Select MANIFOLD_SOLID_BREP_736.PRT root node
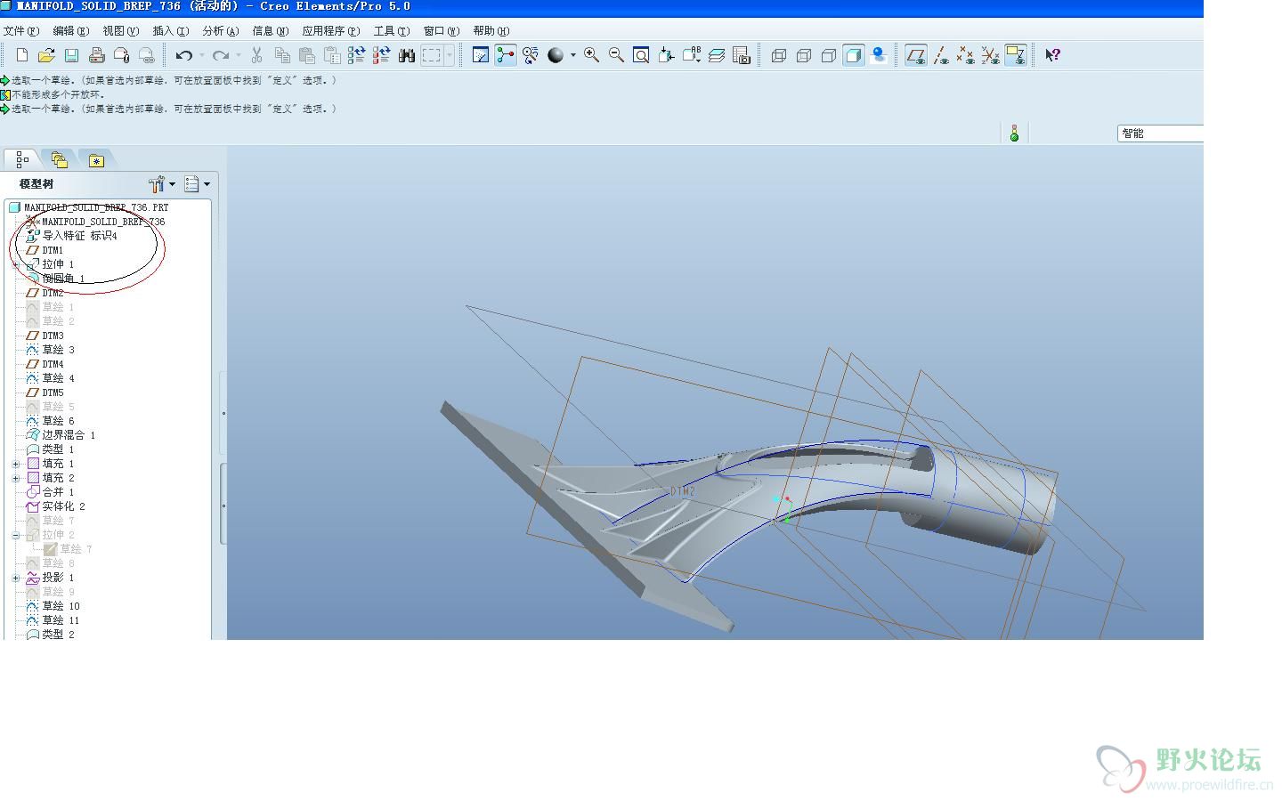 click(x=88, y=207)
